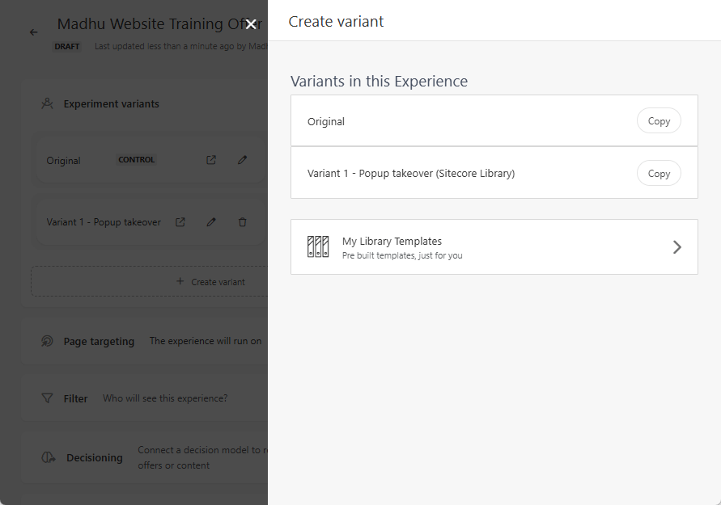Expand My Library Templates via right chevron
This screenshot has height=505, width=721.
[x=677, y=246]
